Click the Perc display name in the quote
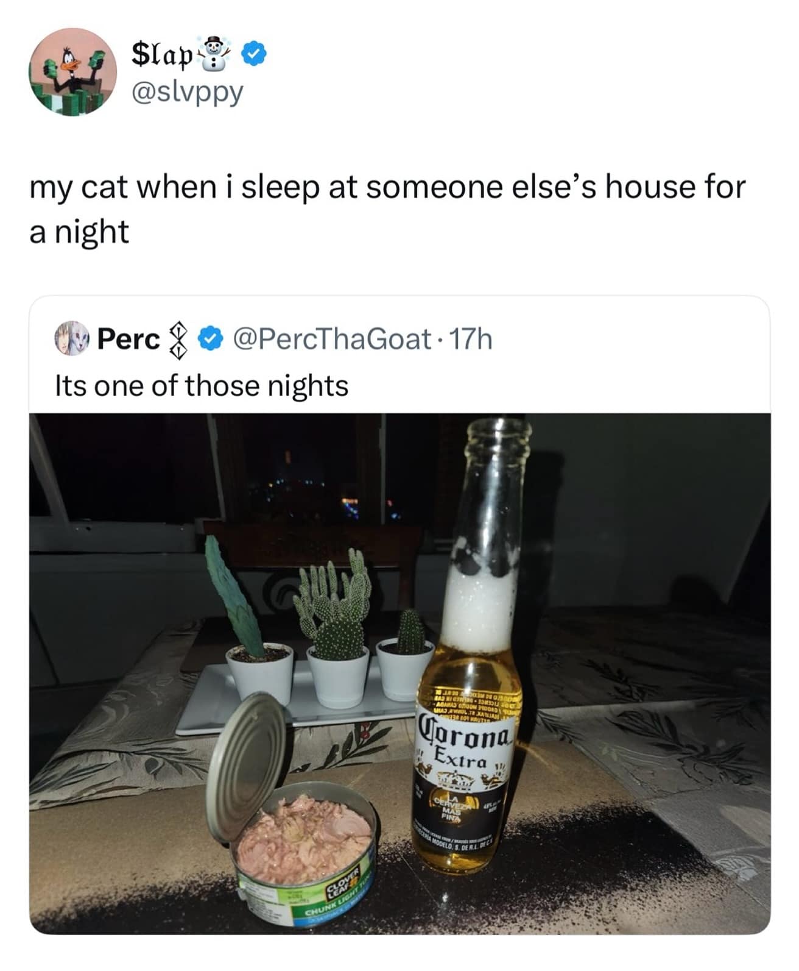 (x=128, y=340)
